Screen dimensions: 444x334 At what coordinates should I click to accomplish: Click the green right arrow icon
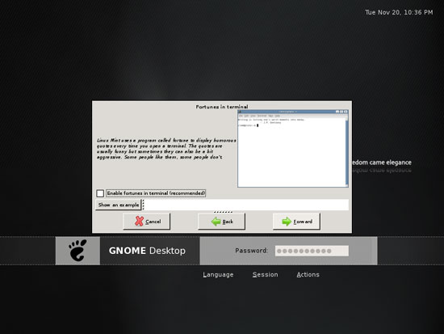pyautogui.click(x=287, y=222)
